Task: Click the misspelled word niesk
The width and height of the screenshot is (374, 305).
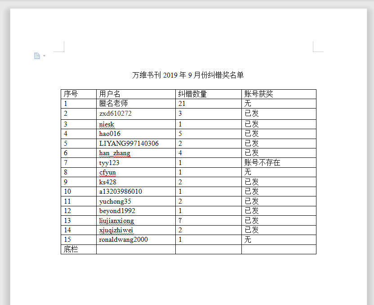Action: coord(107,124)
